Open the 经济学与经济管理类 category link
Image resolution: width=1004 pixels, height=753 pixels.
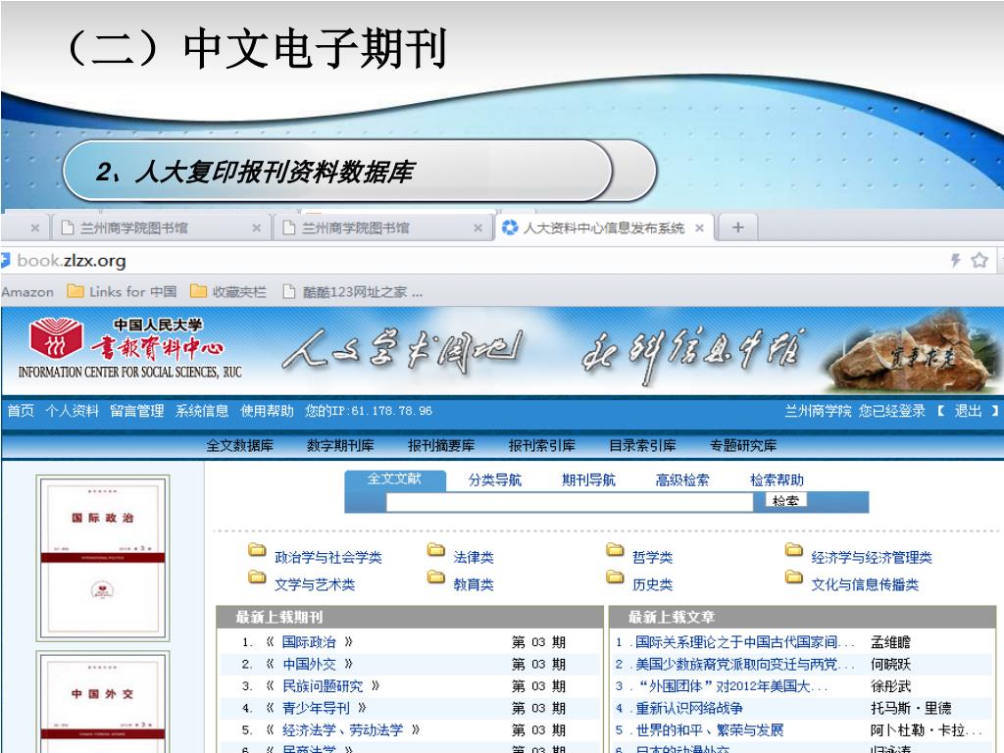click(872, 558)
